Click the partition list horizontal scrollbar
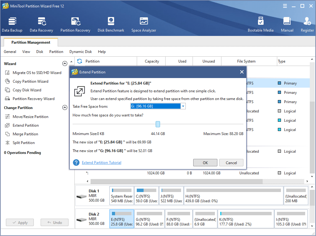This screenshot has width=316, height=236. tap(176, 181)
